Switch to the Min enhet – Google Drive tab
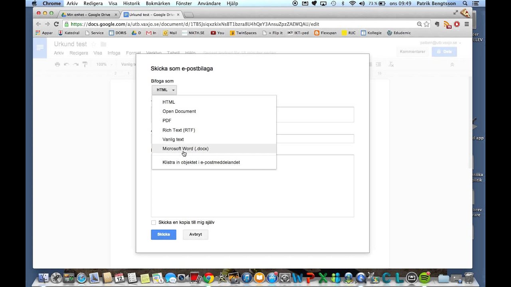The image size is (511, 287). pyautogui.click(x=89, y=15)
